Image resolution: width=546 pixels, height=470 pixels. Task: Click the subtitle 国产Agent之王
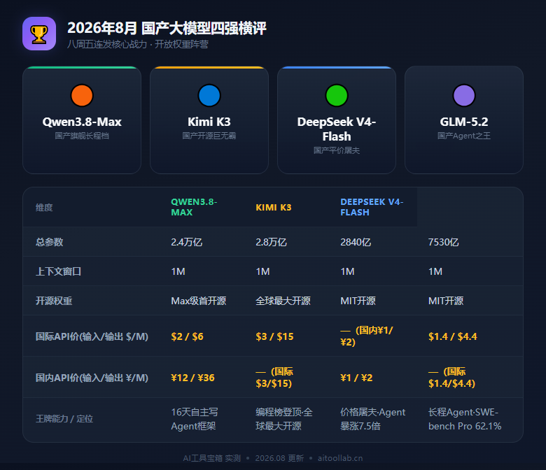(464, 136)
